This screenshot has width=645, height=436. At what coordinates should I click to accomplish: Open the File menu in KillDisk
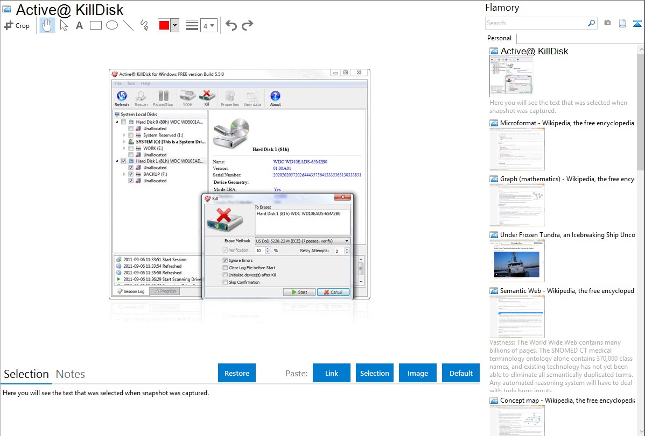click(x=118, y=83)
